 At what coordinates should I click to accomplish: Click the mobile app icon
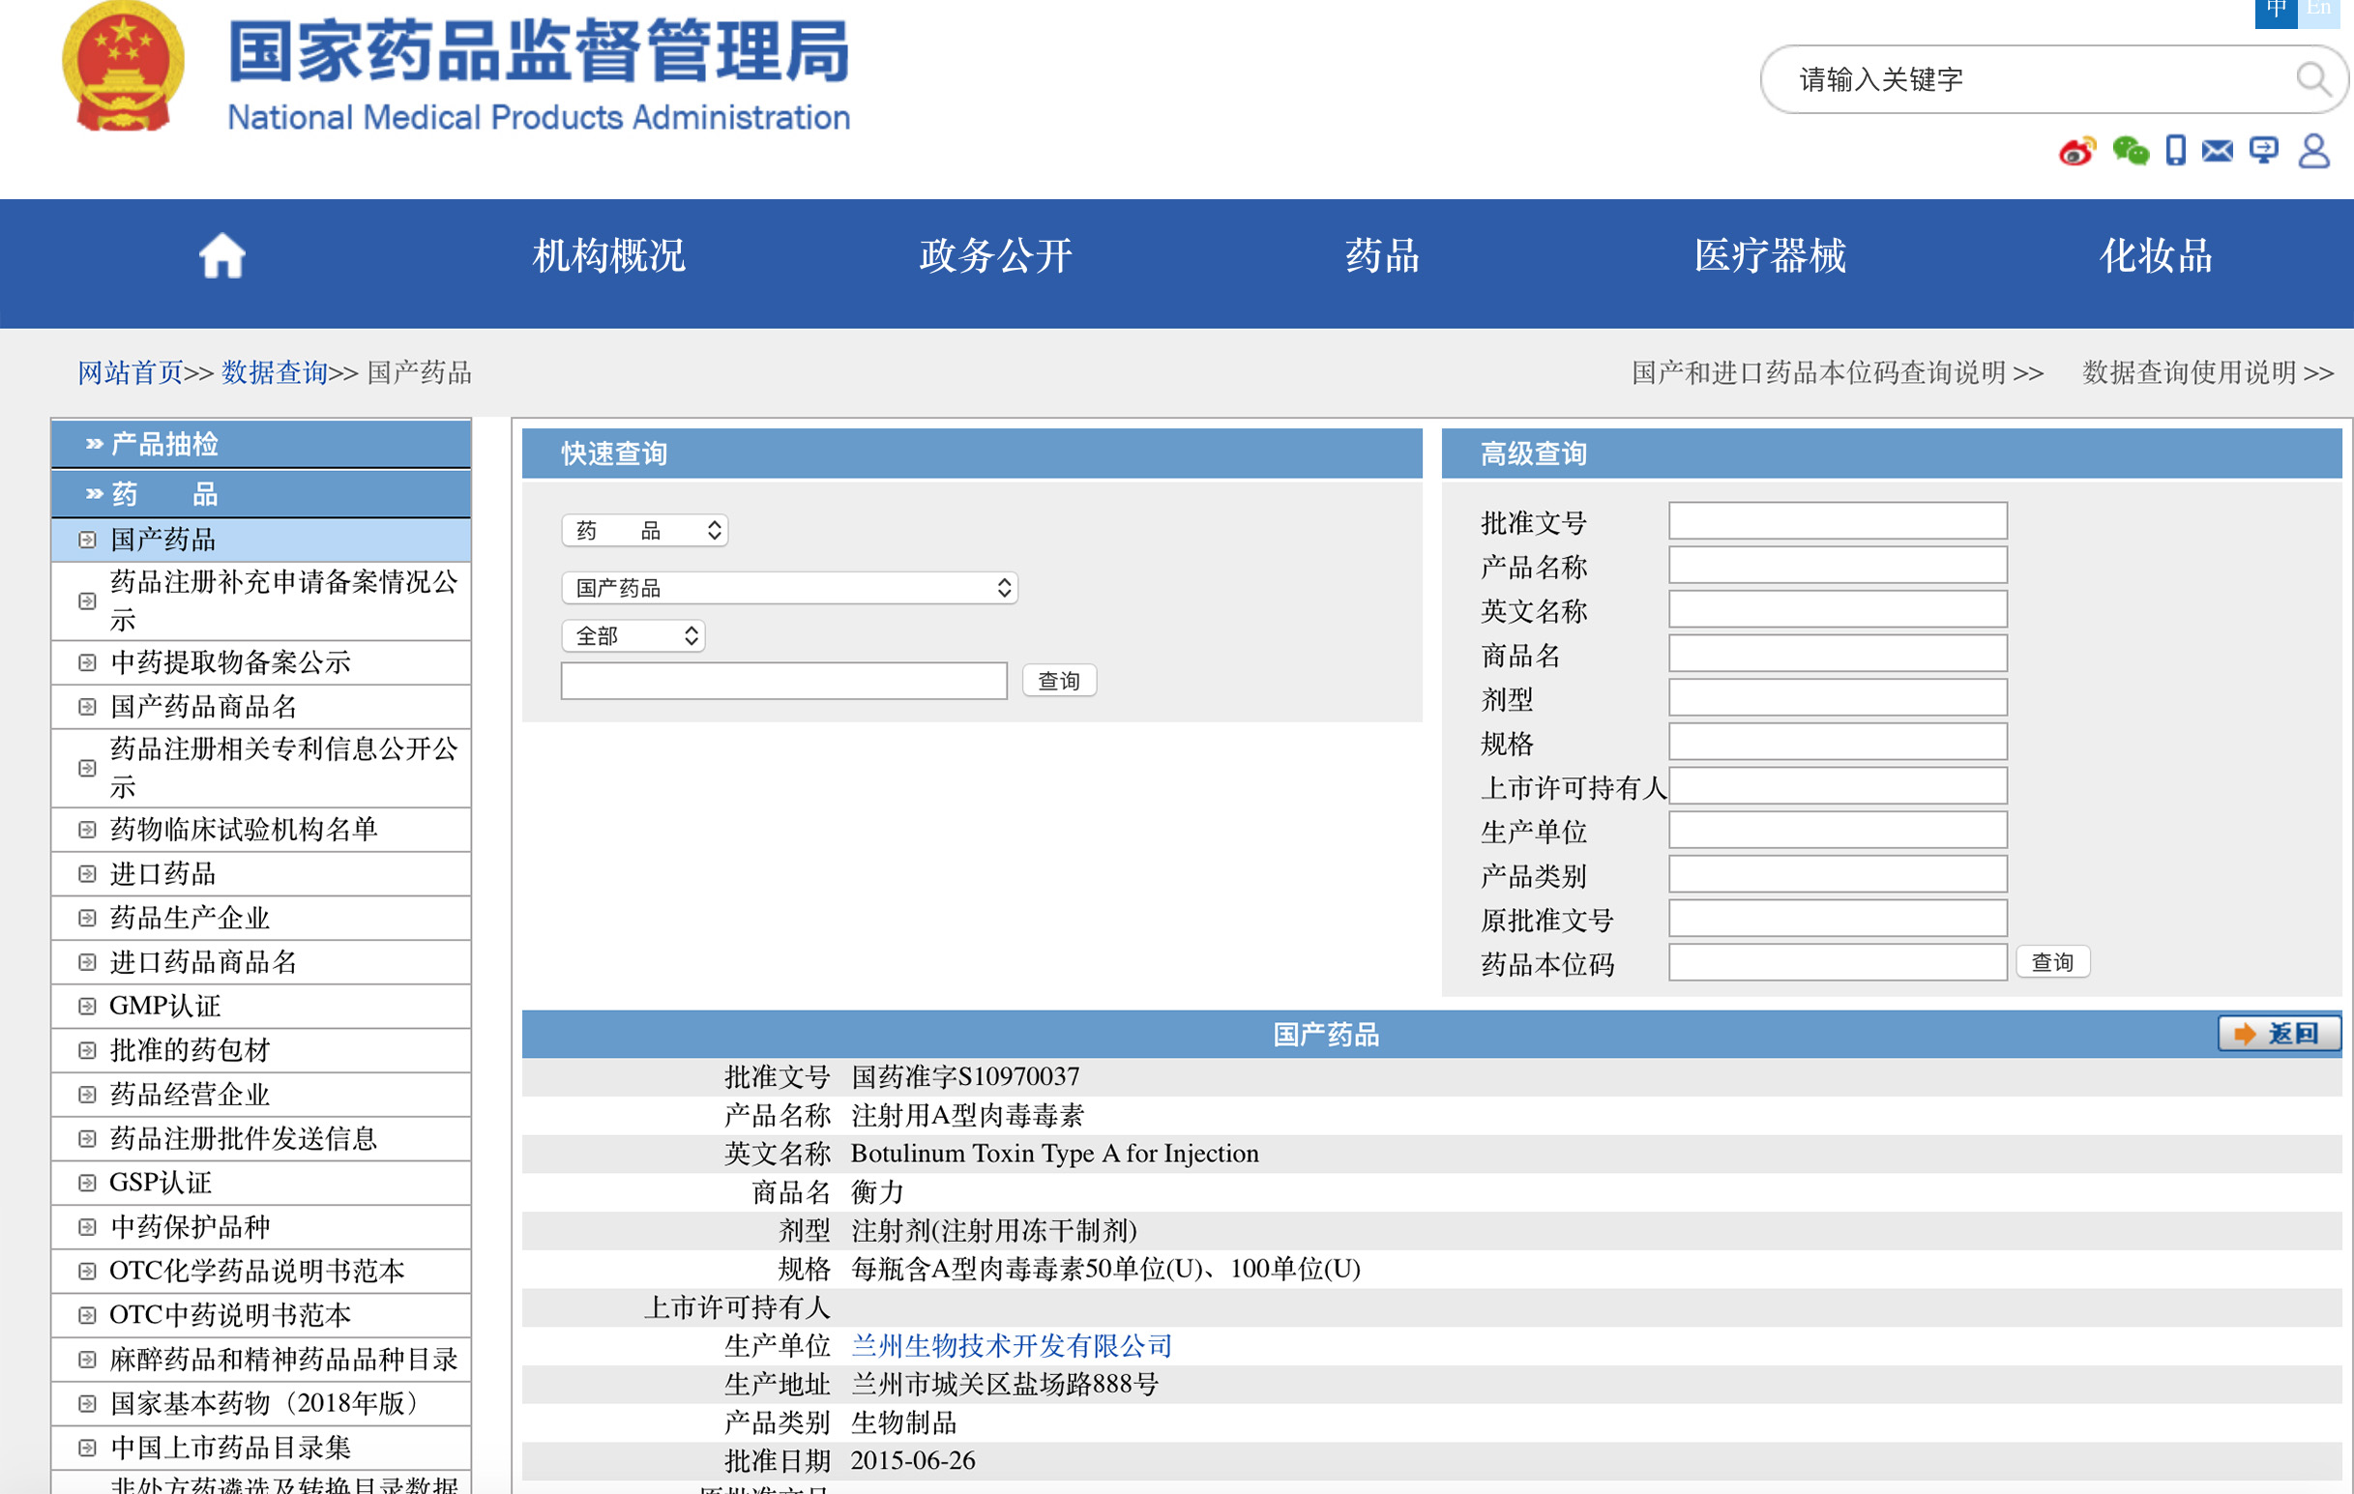point(2176,152)
